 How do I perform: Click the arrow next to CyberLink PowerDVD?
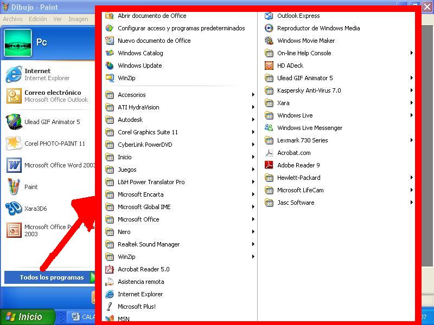click(253, 145)
